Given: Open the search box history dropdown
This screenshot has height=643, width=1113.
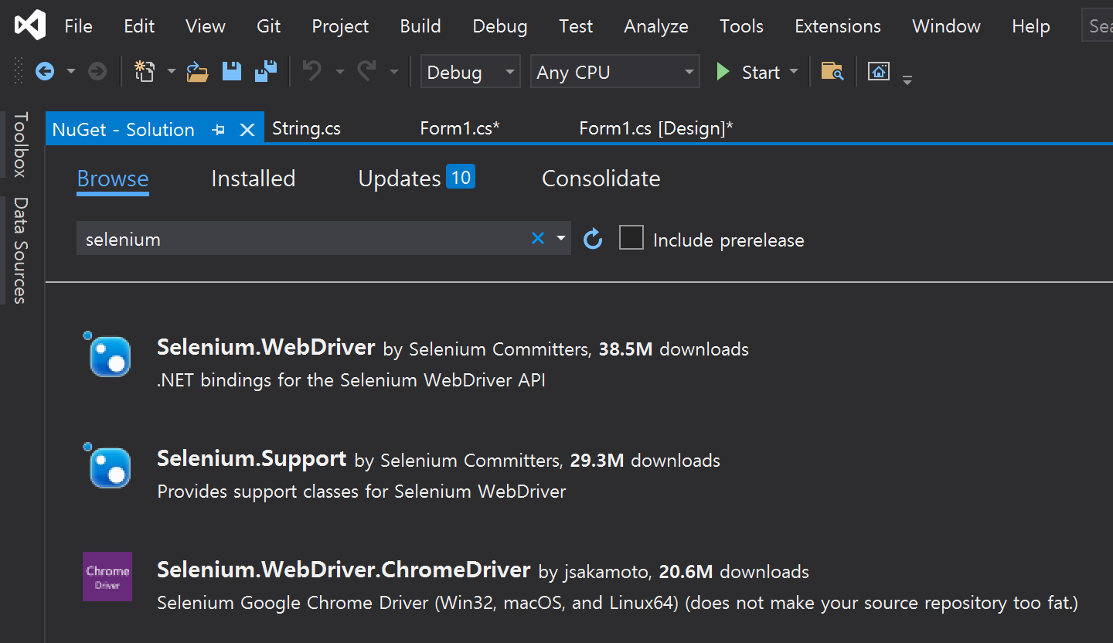Looking at the screenshot, I should coord(561,239).
